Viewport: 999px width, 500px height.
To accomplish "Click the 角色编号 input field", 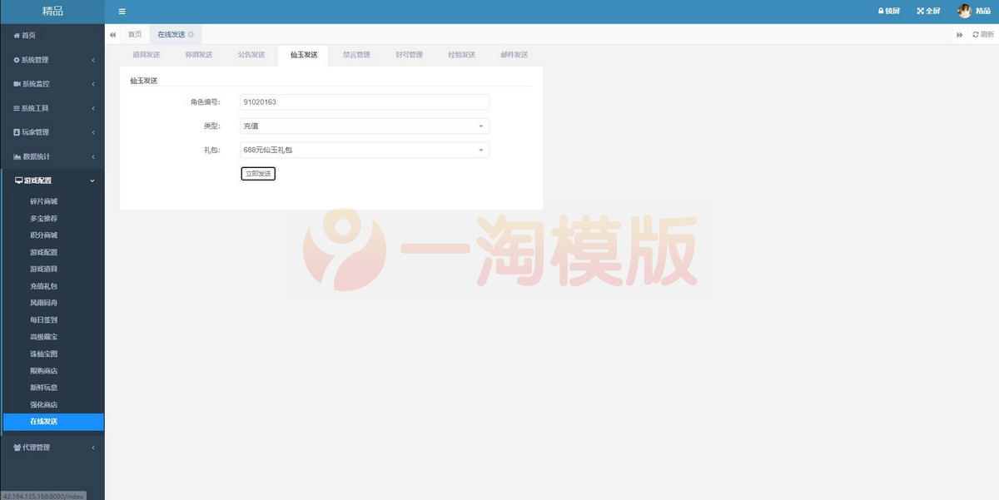I will tap(364, 101).
